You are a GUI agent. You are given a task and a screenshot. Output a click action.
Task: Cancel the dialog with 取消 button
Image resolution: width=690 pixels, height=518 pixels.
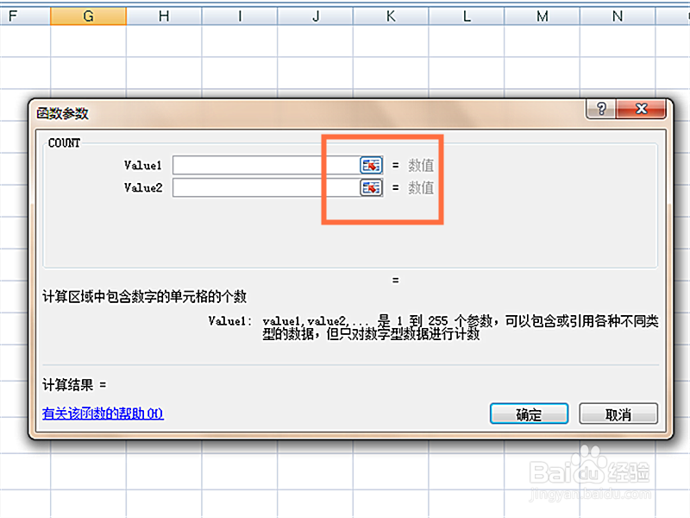618,414
